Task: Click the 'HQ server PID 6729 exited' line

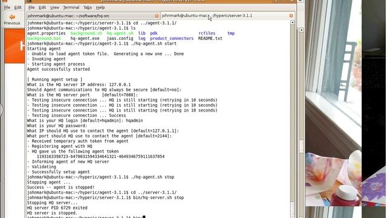Action: pyautogui.click(x=57, y=208)
